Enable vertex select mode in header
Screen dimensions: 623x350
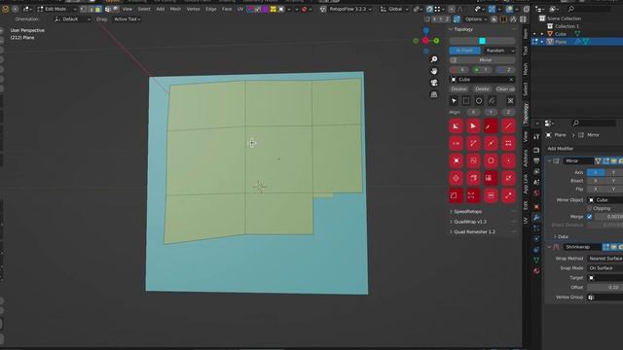83,9
